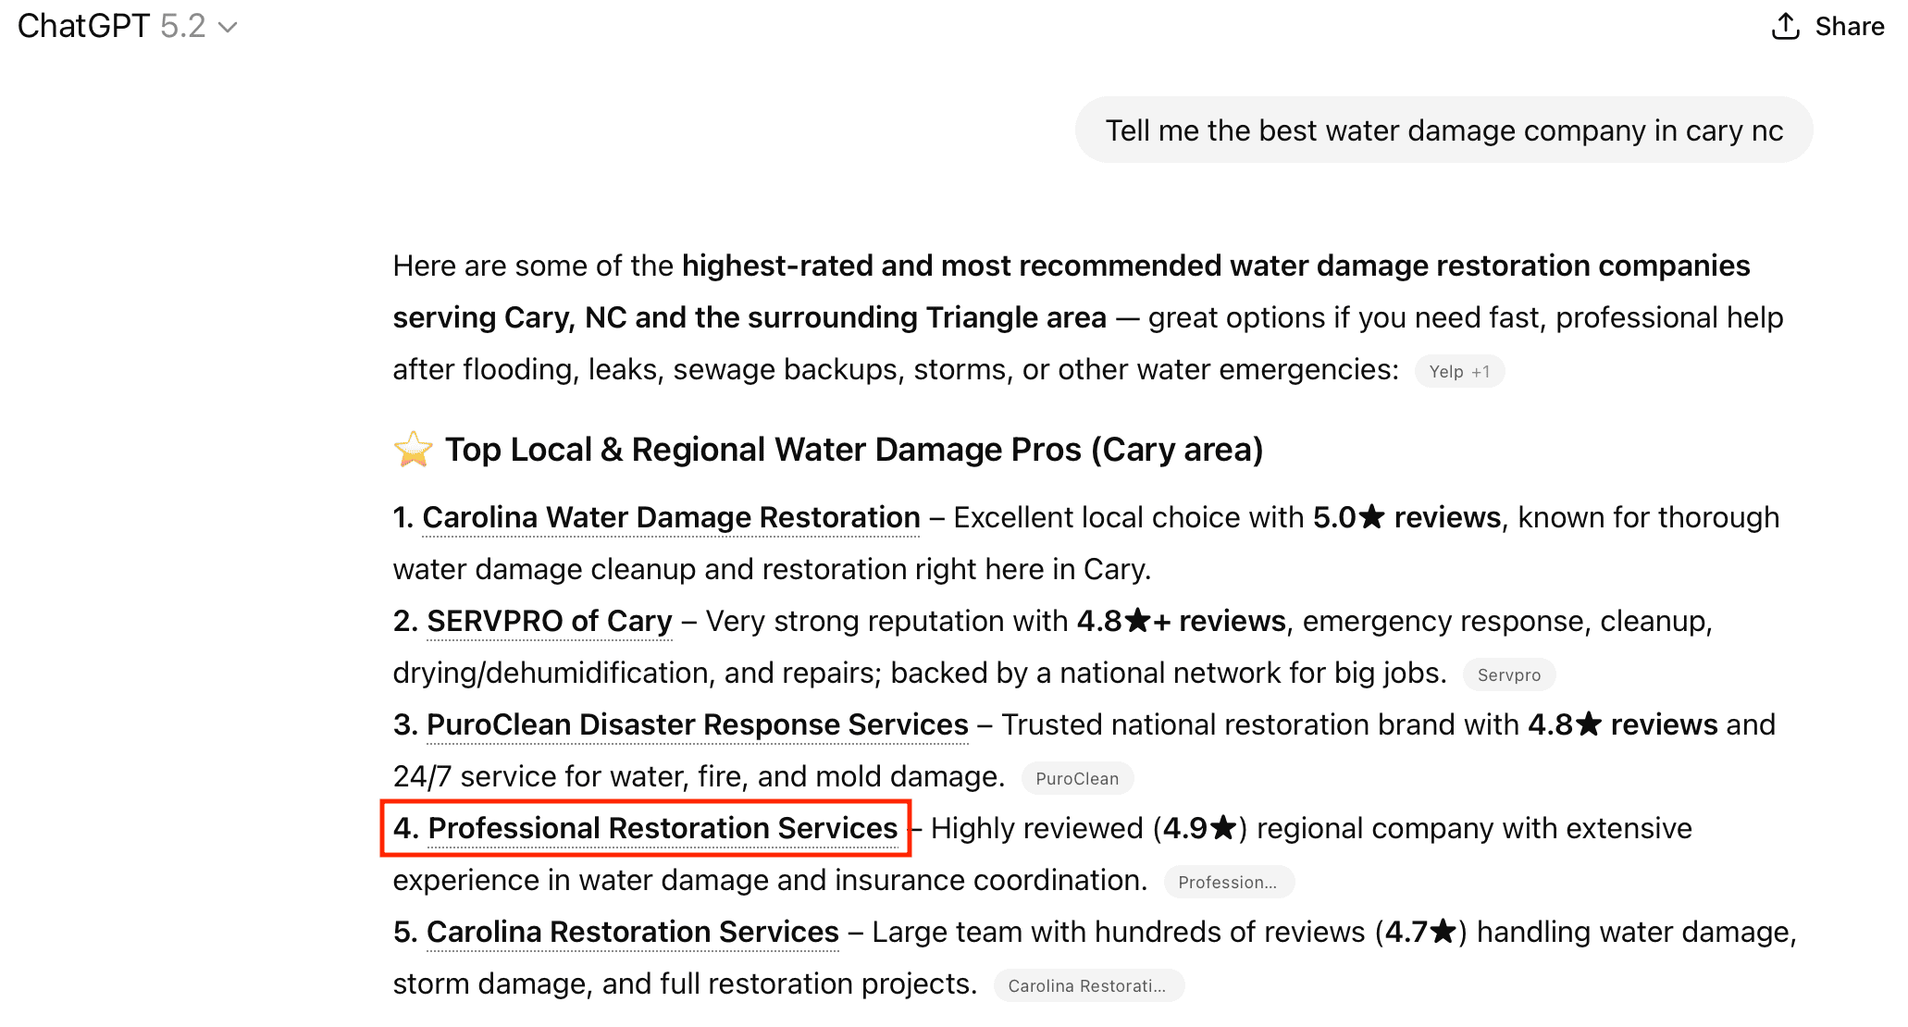Viewport: 1908px width, 1027px height.
Task: Click the Top Local & Regional heading
Action: (x=853, y=450)
